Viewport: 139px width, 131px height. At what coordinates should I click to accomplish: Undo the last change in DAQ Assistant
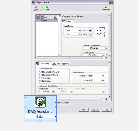pos(36,8)
